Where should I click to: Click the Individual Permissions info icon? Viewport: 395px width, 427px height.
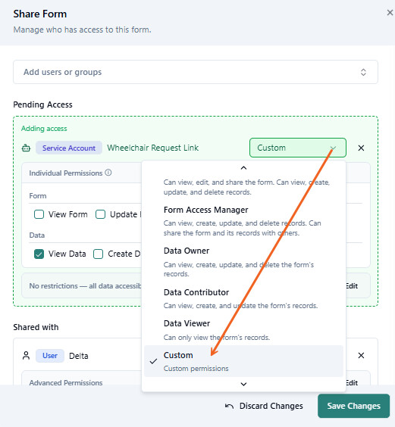tap(108, 173)
